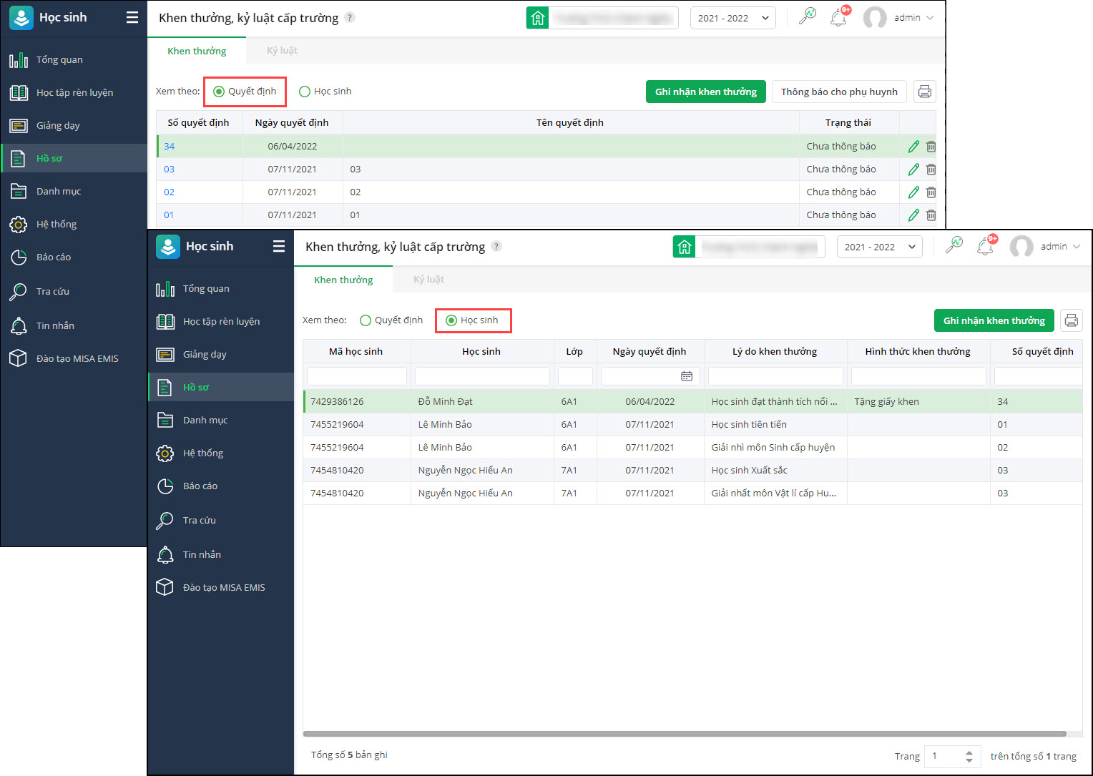Click the horizontal scrollbar under the student table
Image resolution: width=1093 pixels, height=776 pixels.
[x=684, y=734]
